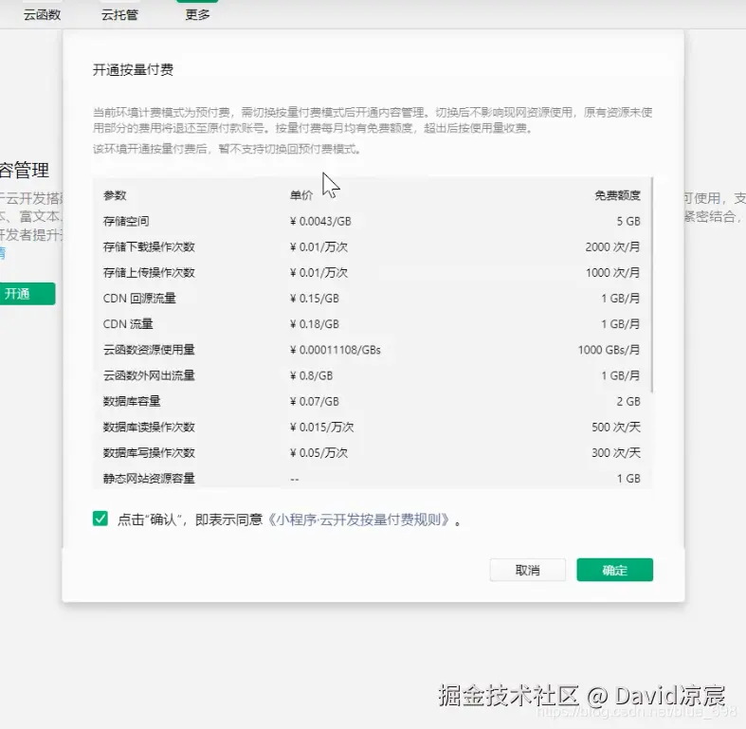The image size is (746, 729).
Task: Select the 数据库读操作次数 row label
Action: (149, 427)
